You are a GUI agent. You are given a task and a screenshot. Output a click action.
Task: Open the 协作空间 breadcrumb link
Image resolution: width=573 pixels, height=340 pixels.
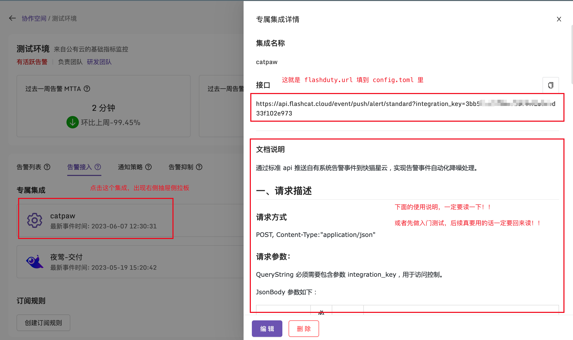click(x=34, y=18)
